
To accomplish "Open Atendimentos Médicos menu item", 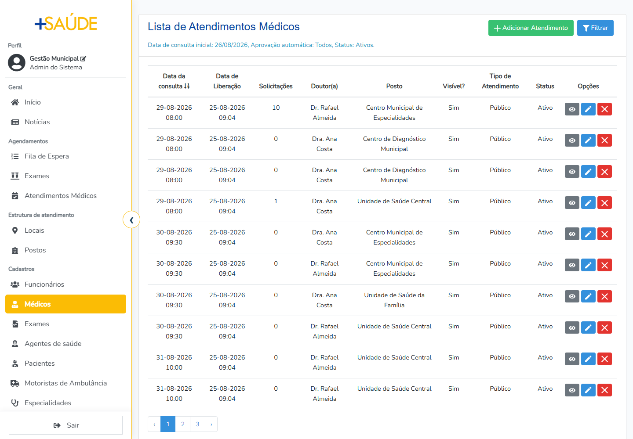I will point(65,196).
